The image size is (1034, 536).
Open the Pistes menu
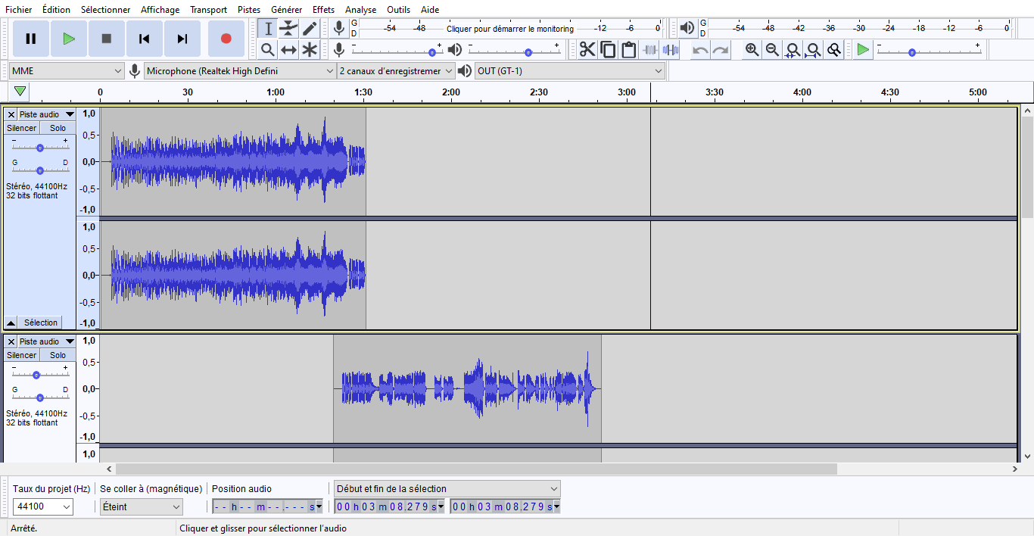(249, 10)
